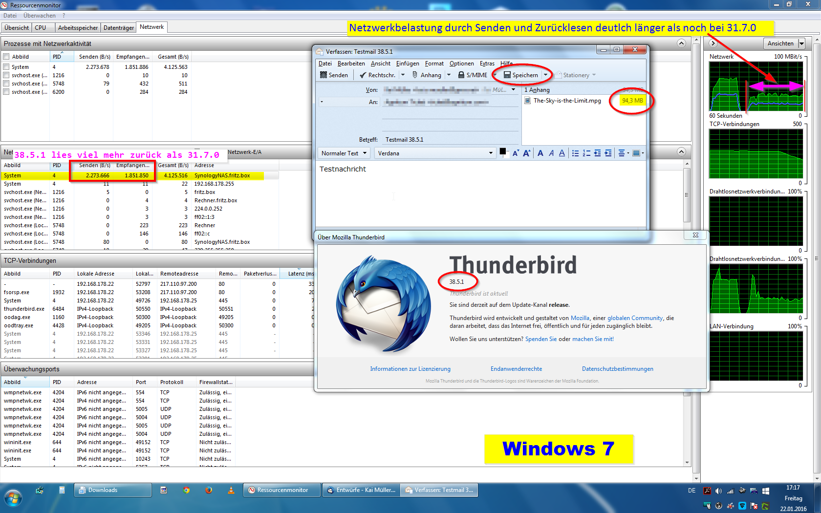Screen dimensions: 821x513
Task: Click the Spenden Sie link
Action: [x=541, y=339]
